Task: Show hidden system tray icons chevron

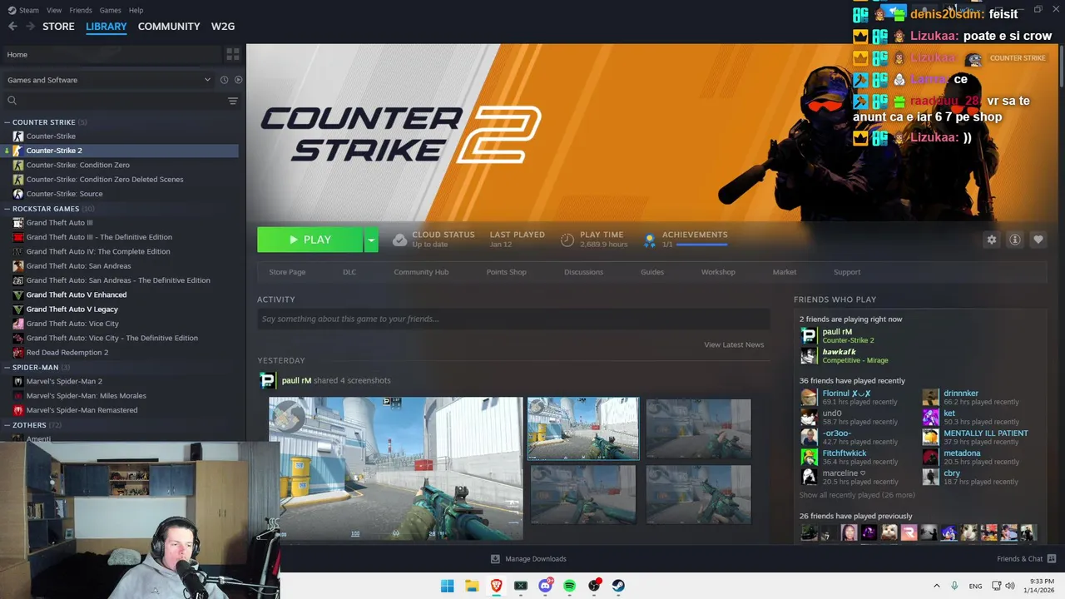Action: (937, 586)
